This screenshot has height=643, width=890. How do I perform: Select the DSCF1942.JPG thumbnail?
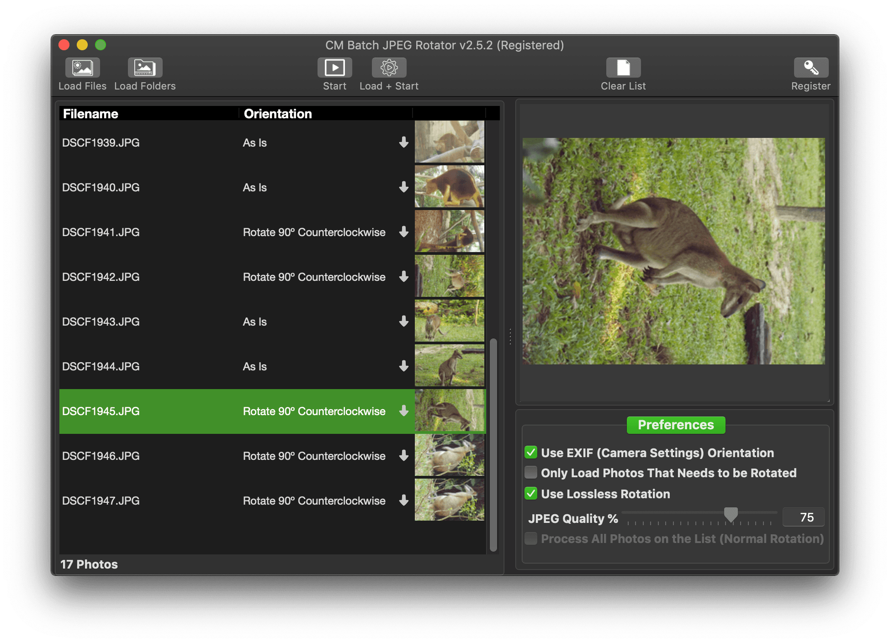[450, 276]
